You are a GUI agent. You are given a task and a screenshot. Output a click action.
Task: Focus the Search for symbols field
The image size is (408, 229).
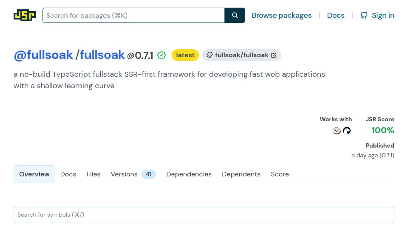pyautogui.click(x=204, y=215)
